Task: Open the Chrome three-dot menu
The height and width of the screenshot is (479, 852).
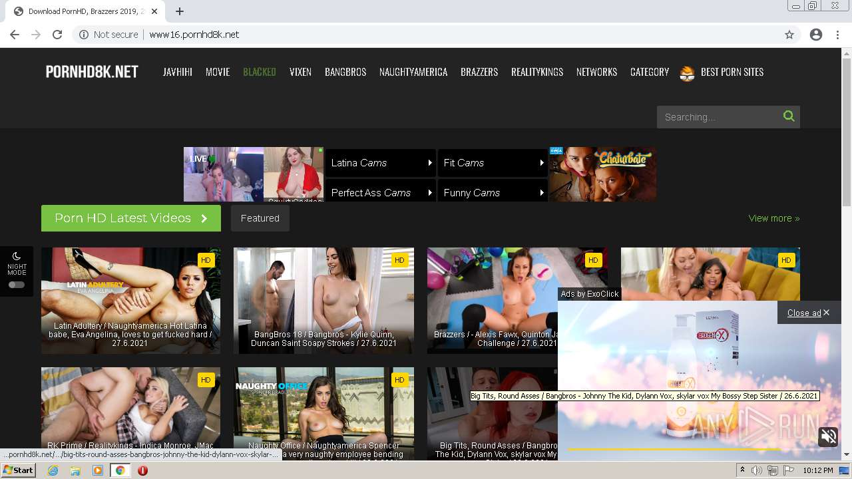Action: [x=837, y=35]
